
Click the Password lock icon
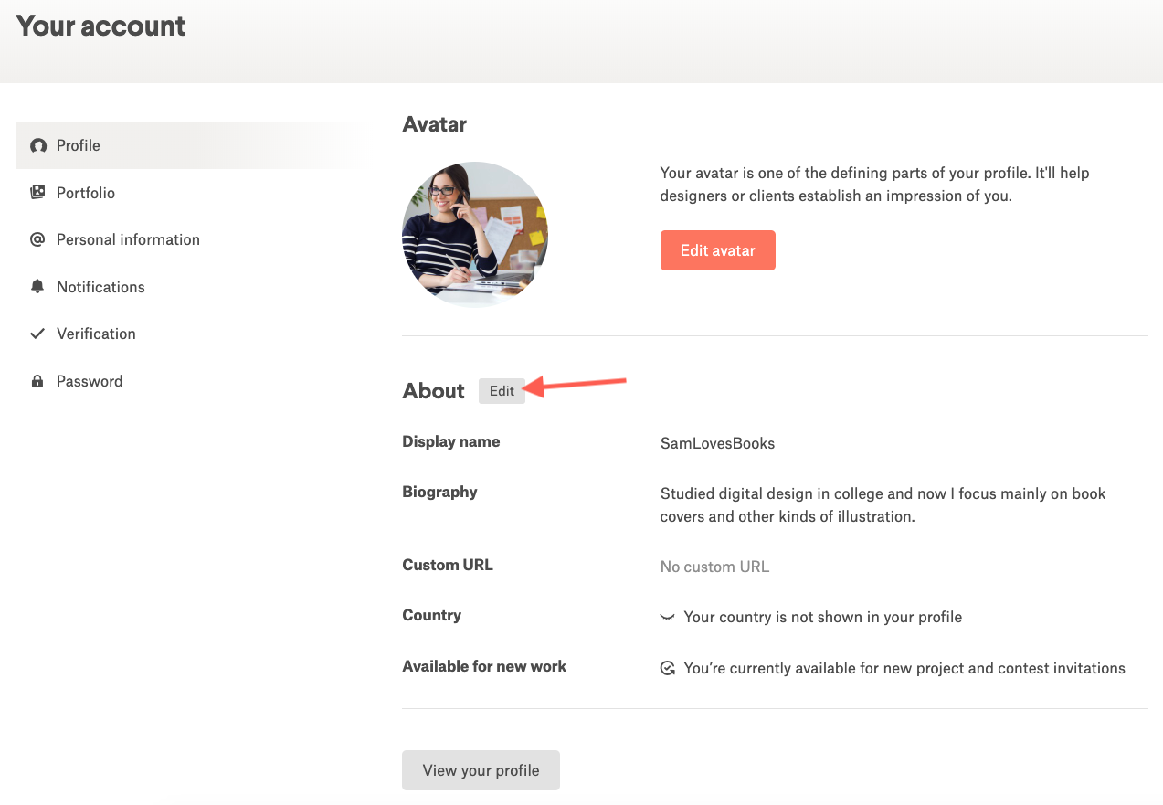pyautogui.click(x=37, y=382)
